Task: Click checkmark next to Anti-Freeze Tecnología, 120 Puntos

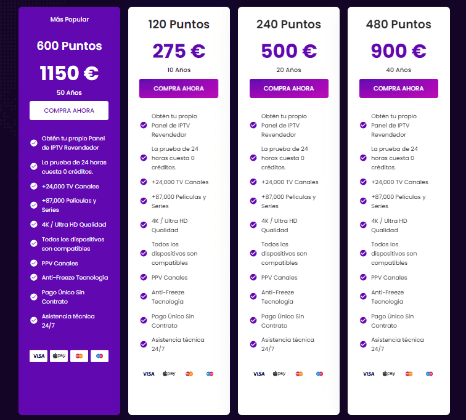Action: click(143, 297)
